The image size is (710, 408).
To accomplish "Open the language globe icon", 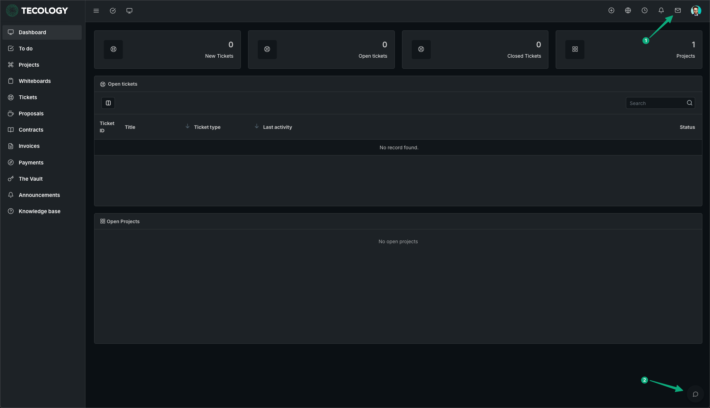I will [x=628, y=11].
